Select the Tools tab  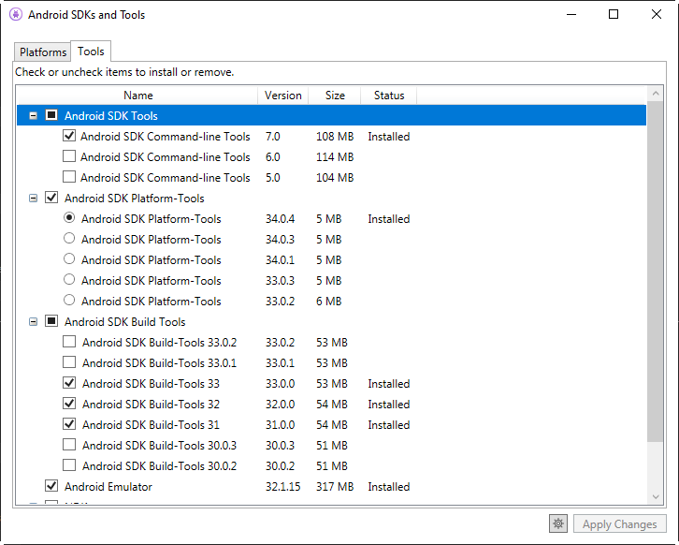pyautogui.click(x=91, y=52)
